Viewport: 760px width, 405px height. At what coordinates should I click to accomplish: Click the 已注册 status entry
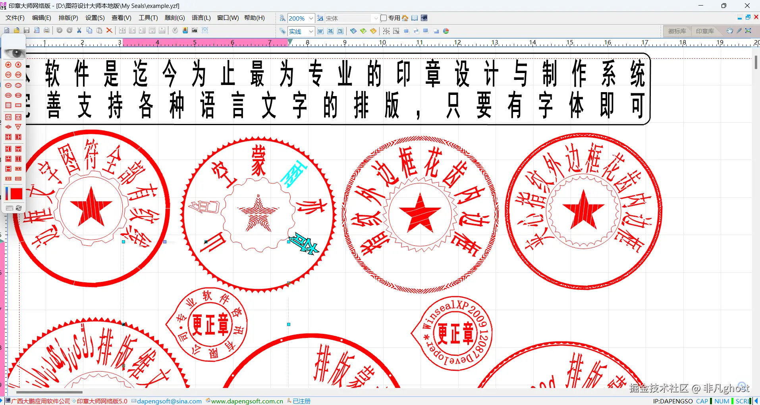(301, 401)
